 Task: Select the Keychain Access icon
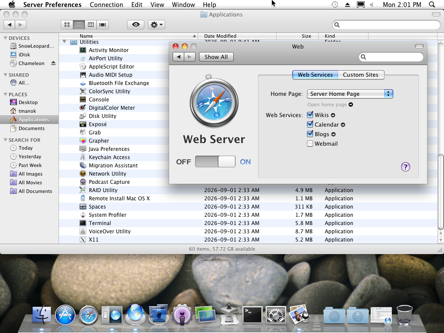(x=83, y=157)
